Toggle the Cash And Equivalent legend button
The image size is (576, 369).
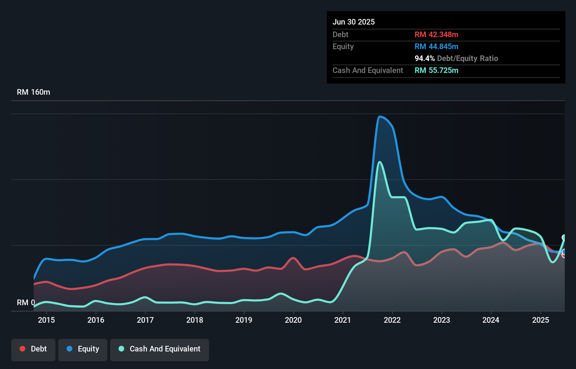point(160,349)
